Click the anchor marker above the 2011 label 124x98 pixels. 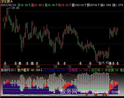pos(5,63)
